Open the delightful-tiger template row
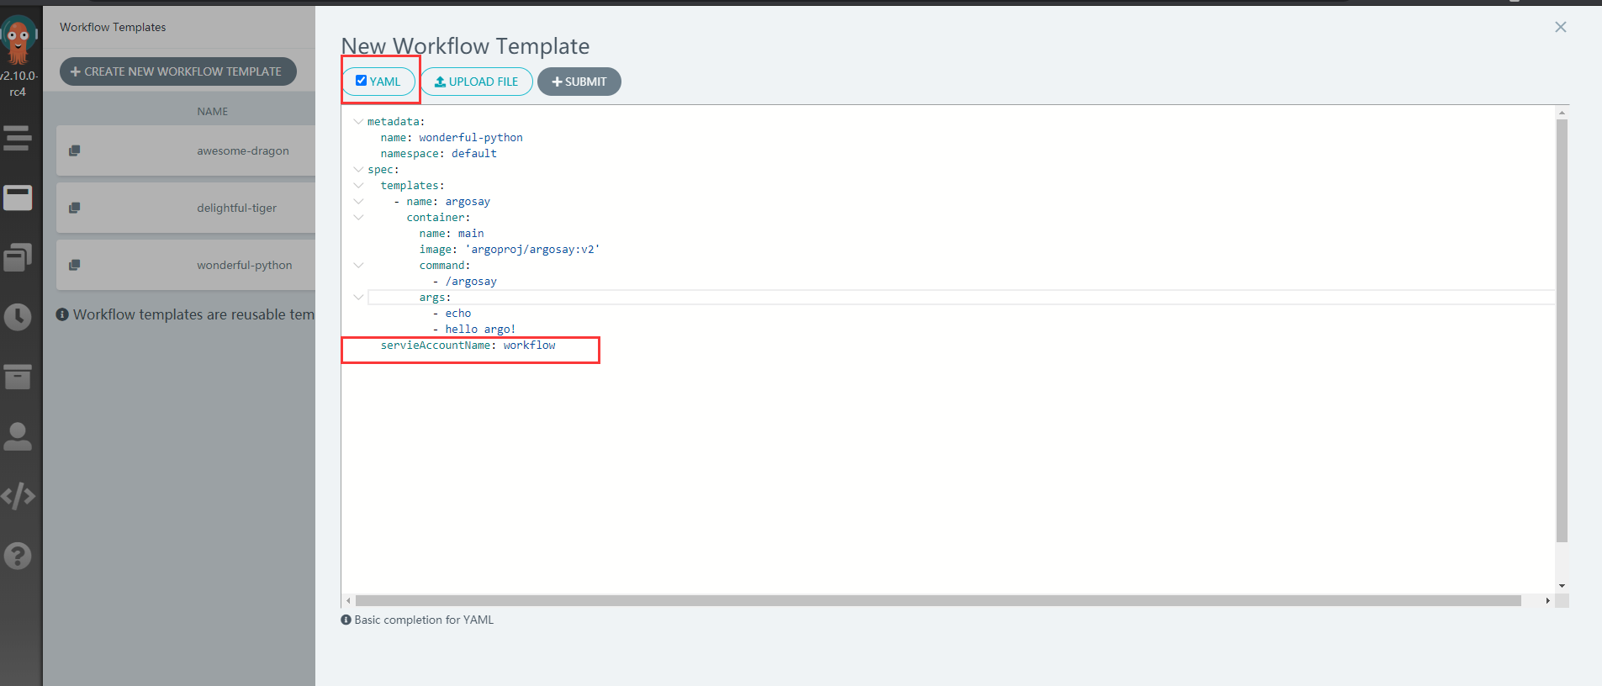 pyautogui.click(x=236, y=208)
